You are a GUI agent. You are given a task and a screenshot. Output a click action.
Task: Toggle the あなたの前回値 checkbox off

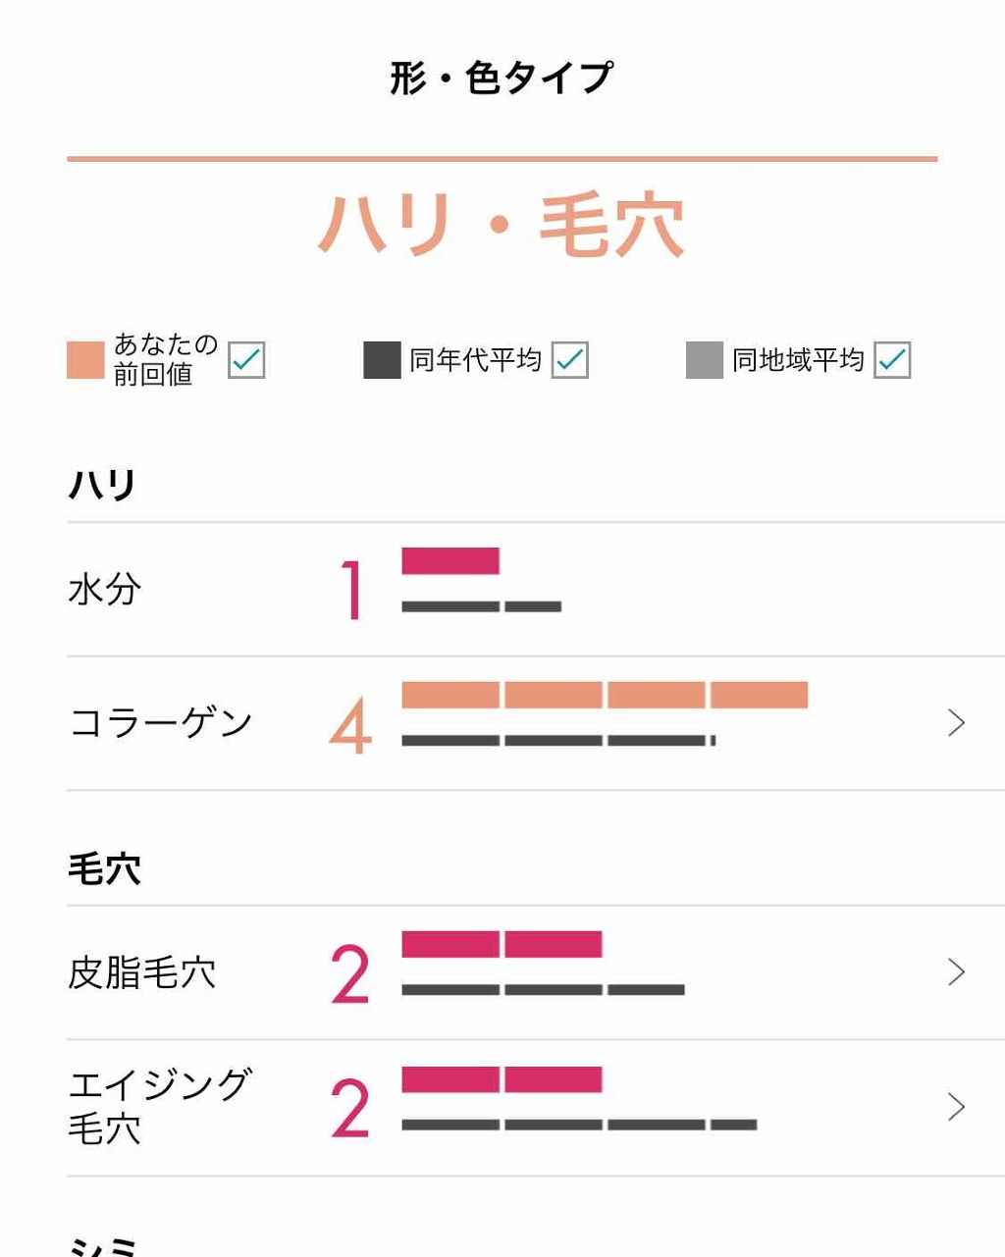(245, 361)
